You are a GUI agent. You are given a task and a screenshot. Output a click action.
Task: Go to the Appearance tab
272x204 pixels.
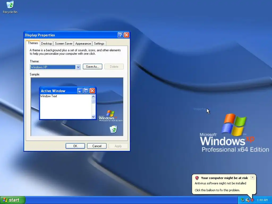tap(83, 44)
